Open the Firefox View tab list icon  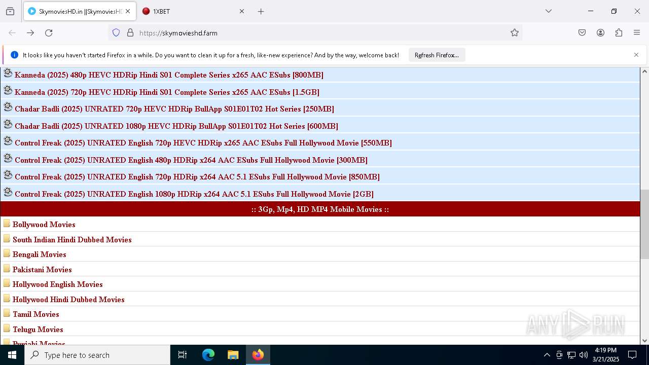click(x=10, y=11)
